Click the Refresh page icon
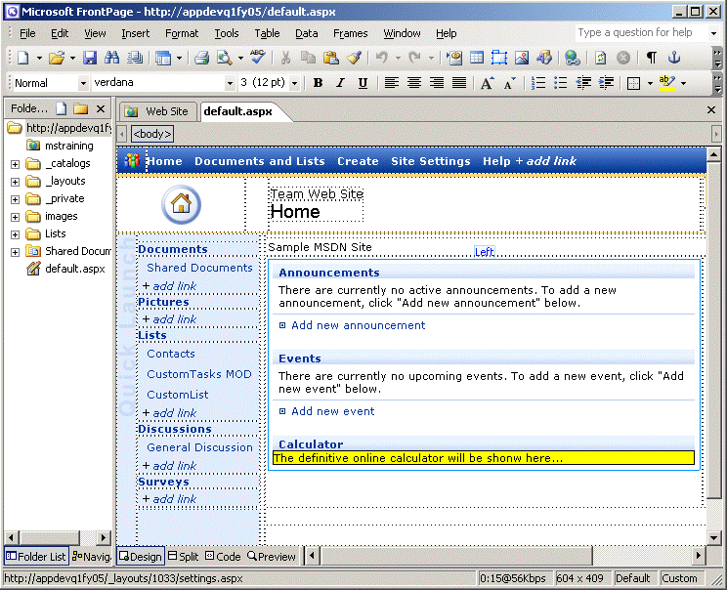727x590 pixels. 600,58
